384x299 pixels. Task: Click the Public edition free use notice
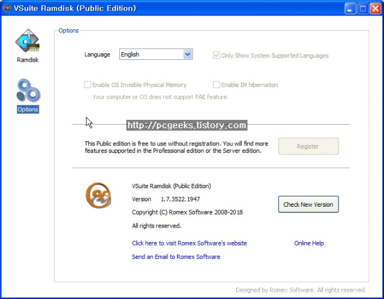[176, 147]
